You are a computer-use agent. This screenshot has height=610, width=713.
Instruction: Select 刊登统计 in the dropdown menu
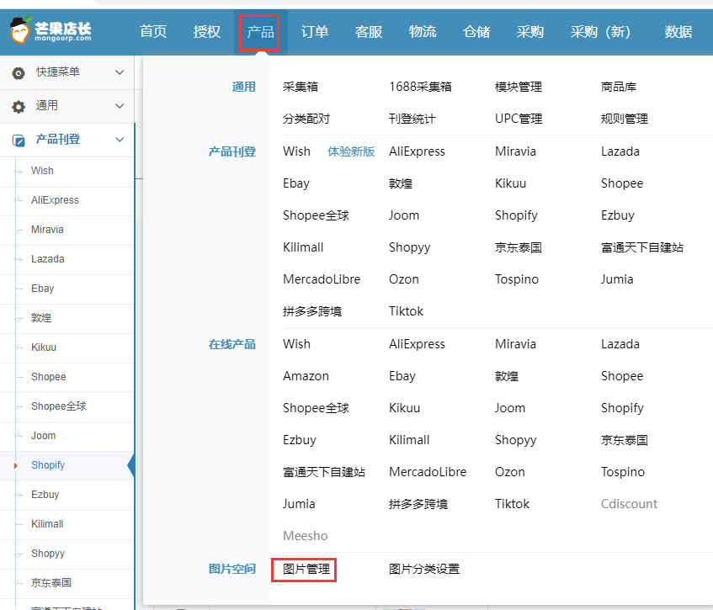(412, 119)
